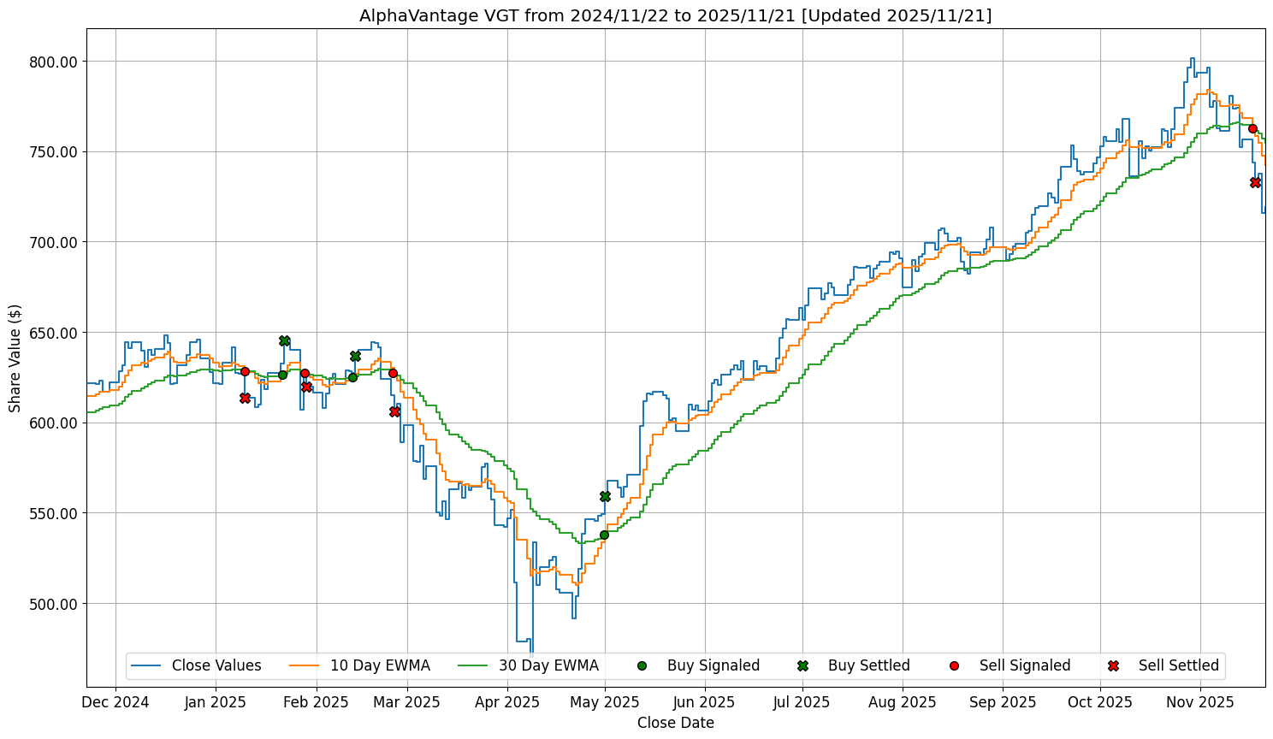Click the Sell Settled red X in legend
Viewport: 1273px width, 739px height.
1113,665
